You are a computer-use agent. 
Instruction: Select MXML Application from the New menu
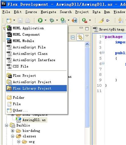click(36, 28)
